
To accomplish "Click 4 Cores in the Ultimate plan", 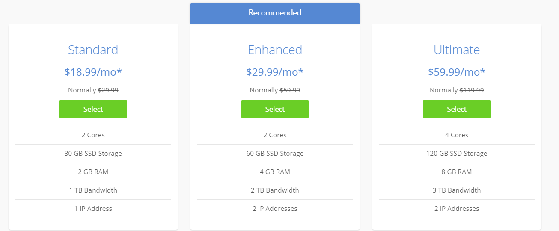I will point(457,135).
